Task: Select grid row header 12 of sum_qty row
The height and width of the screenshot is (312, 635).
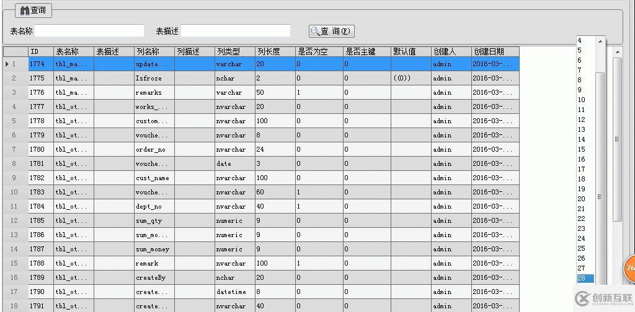Action: coord(16,220)
